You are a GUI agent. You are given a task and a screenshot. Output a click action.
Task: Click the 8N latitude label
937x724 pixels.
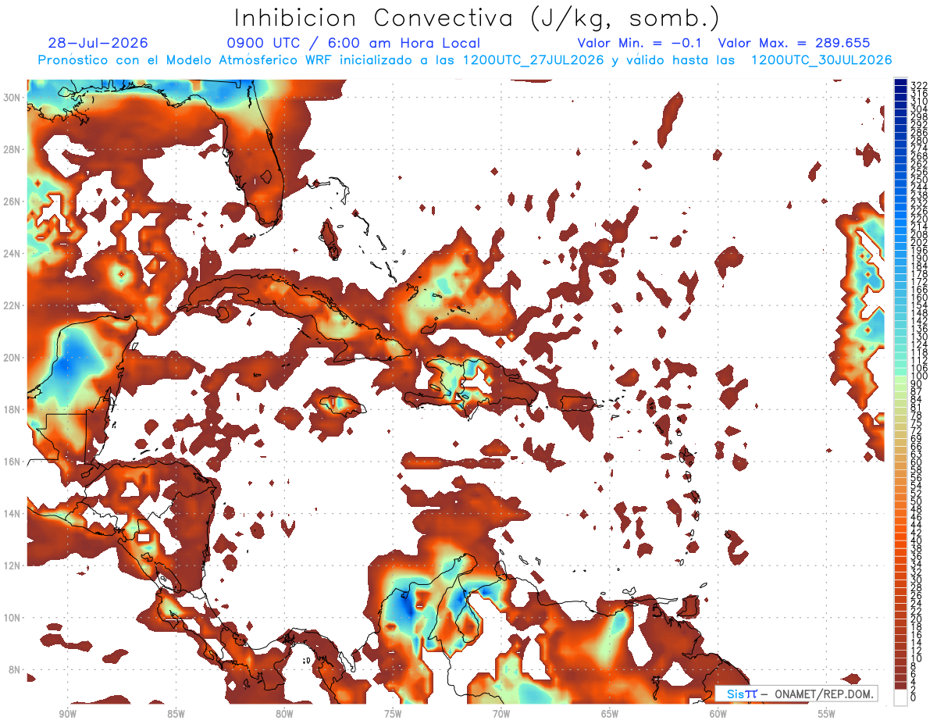click(16, 669)
